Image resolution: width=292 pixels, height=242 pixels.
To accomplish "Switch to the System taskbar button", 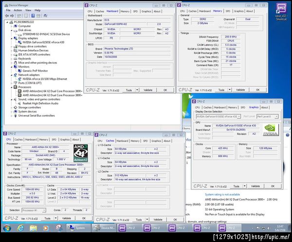I will pos(78,228).
